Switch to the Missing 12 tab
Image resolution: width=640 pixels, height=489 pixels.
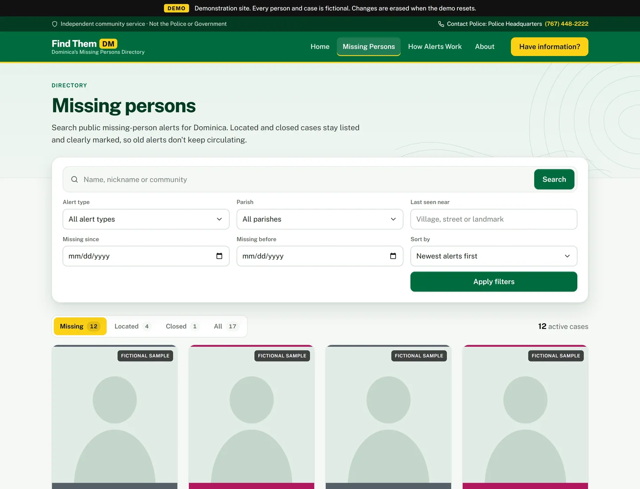coord(80,326)
